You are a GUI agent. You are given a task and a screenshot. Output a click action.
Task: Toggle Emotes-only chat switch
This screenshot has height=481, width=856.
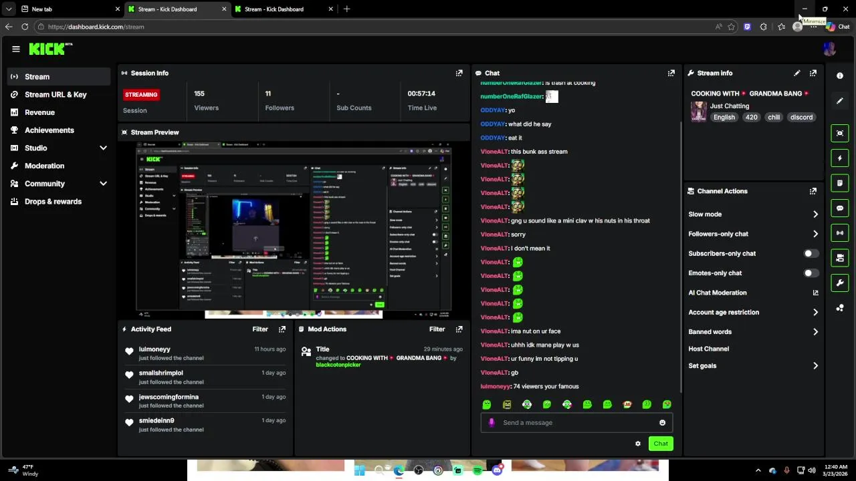[x=810, y=273]
